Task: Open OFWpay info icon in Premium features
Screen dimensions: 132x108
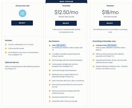Action: (113, 56)
